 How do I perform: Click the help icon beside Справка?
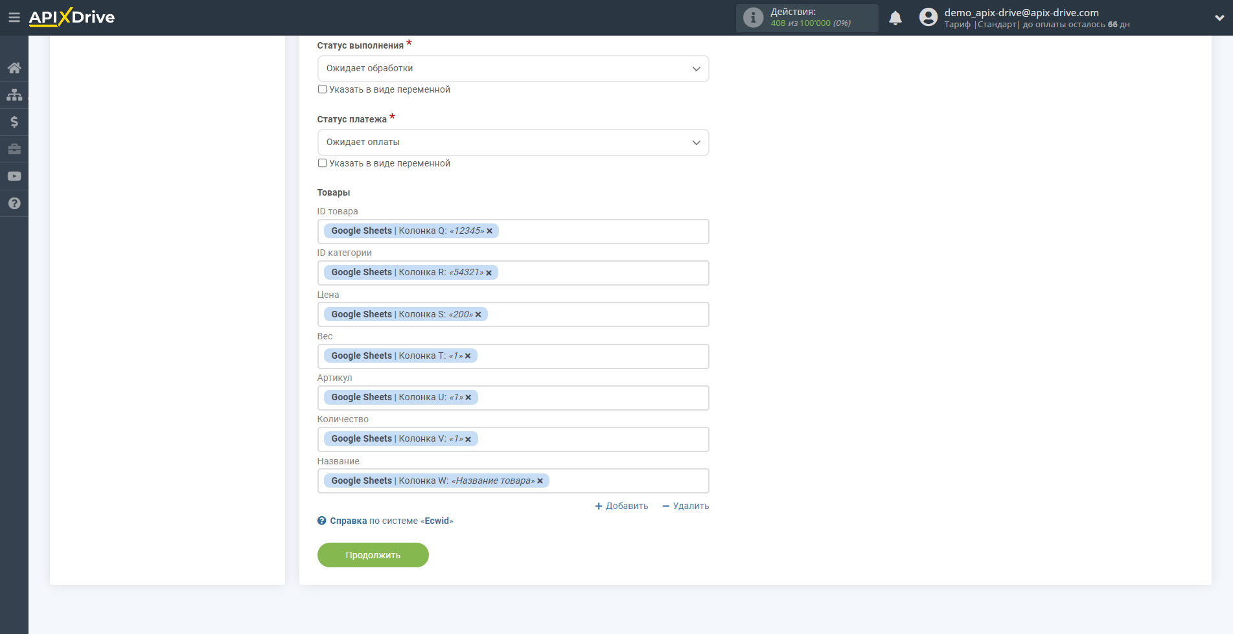pos(321,521)
